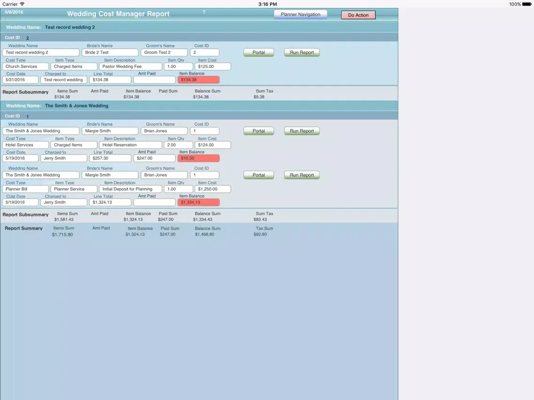Click the $1,581.43 Items Sum subsummary

(63, 219)
